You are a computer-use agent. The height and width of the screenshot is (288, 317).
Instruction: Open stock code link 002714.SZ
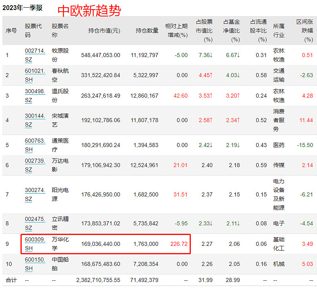click(x=35, y=55)
